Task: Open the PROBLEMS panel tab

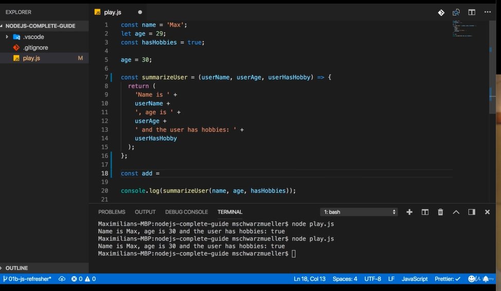Action: tap(112, 212)
